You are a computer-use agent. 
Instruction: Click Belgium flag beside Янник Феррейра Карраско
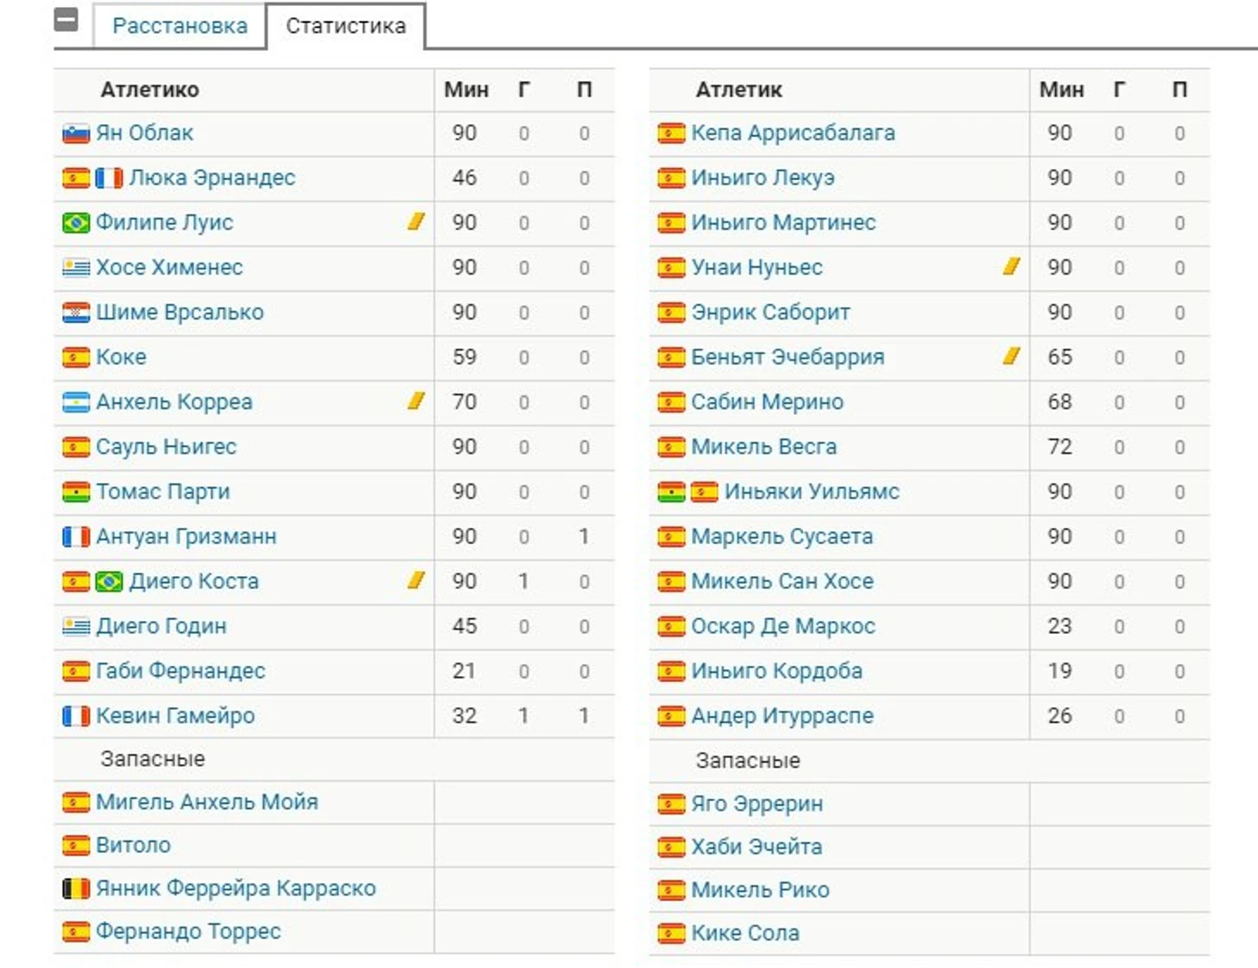click(76, 888)
